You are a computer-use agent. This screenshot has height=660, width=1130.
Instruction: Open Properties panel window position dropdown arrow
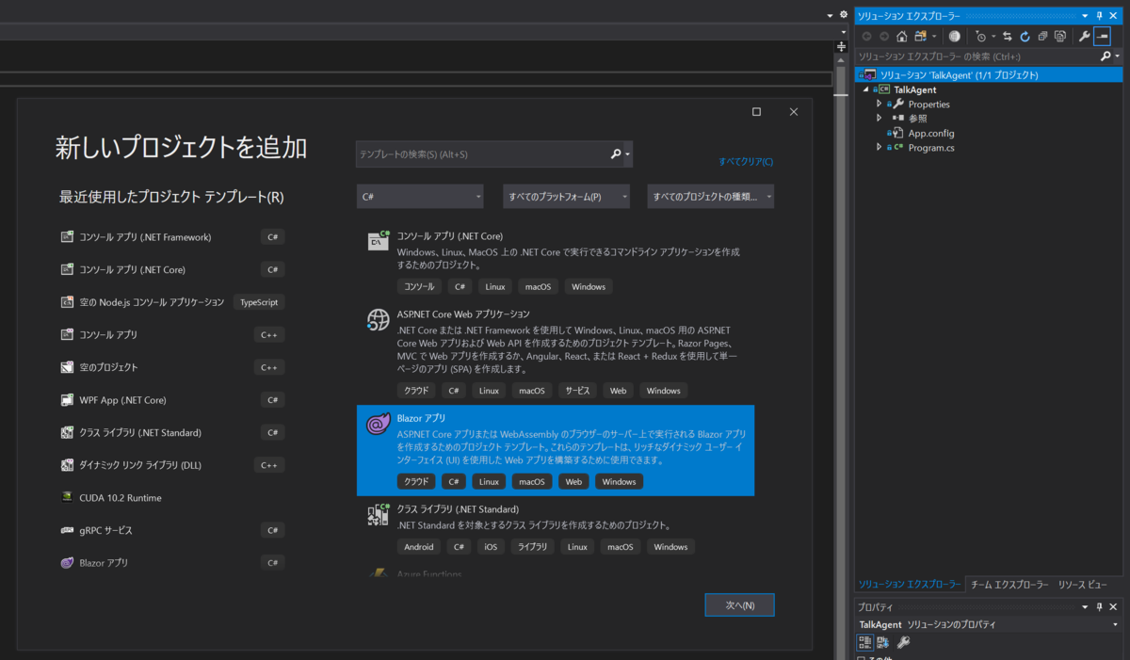(x=1085, y=607)
